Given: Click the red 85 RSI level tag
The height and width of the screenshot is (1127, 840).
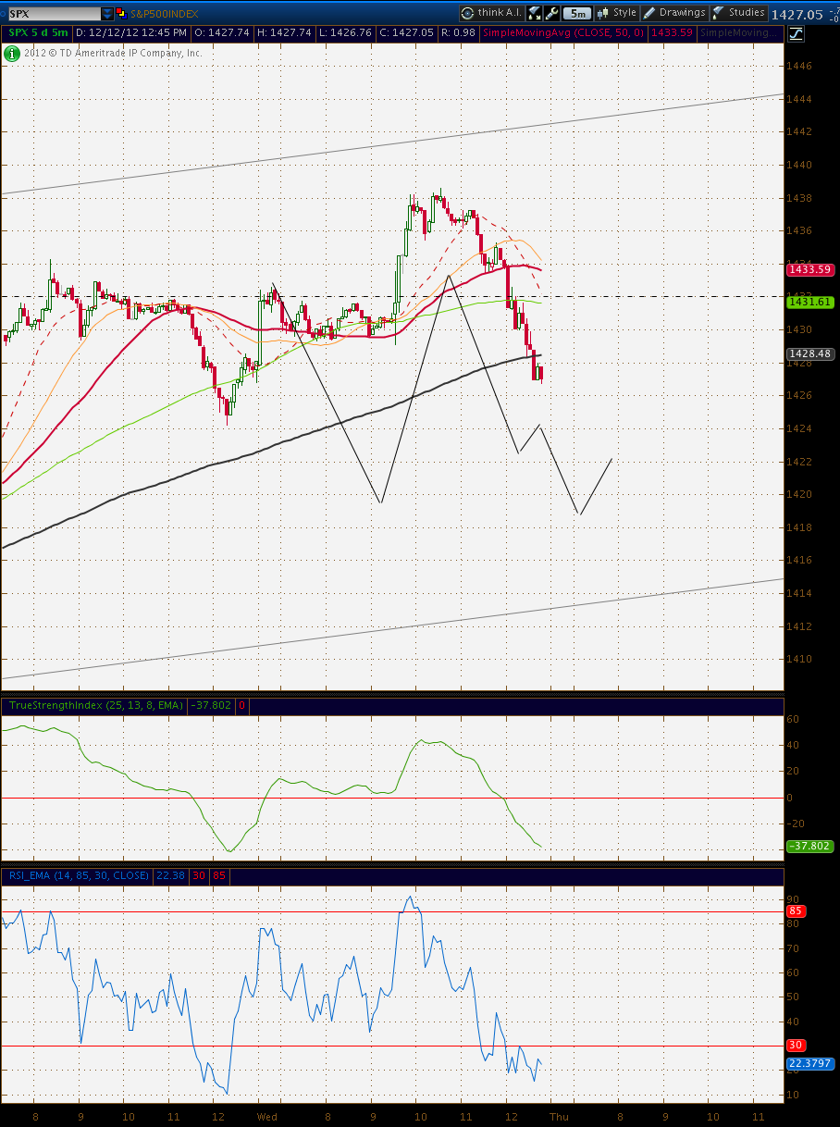Looking at the screenshot, I should (797, 911).
